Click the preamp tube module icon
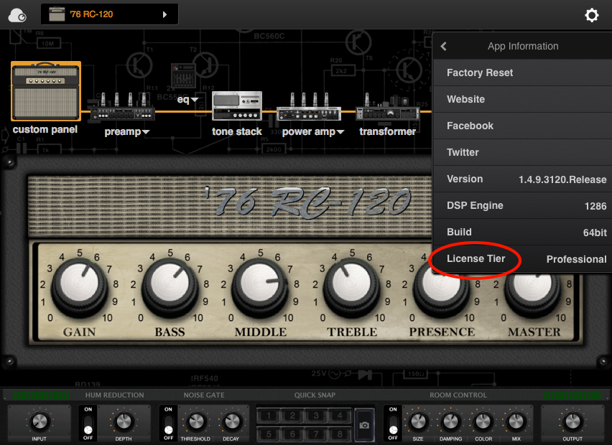 pyautogui.click(x=123, y=106)
